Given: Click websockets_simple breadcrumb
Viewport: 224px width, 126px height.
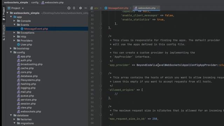Looking at the screenshot, I should point(16,2).
